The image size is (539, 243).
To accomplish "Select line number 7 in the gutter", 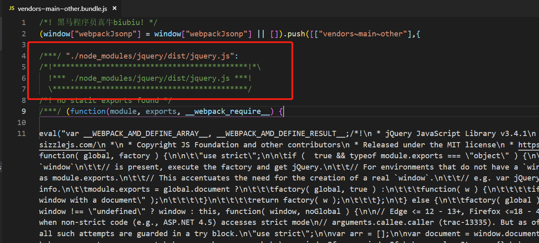I will pos(24,89).
